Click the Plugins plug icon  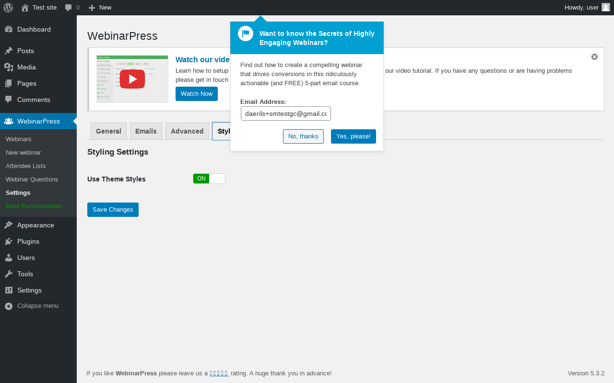pyautogui.click(x=9, y=241)
